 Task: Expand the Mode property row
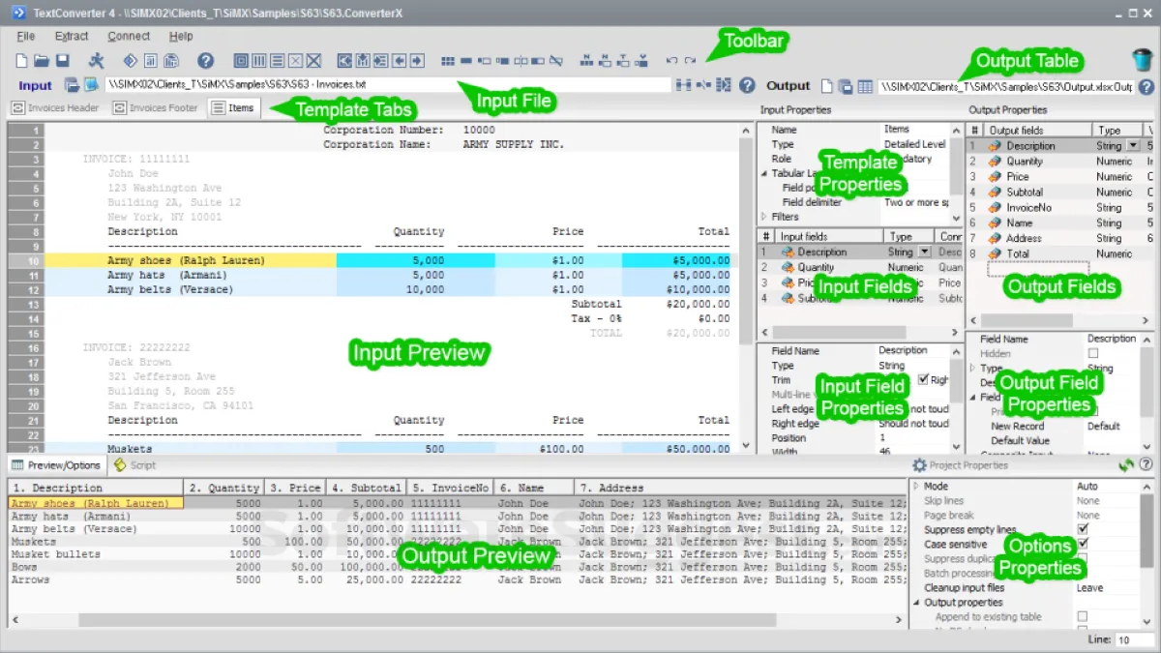(x=916, y=487)
